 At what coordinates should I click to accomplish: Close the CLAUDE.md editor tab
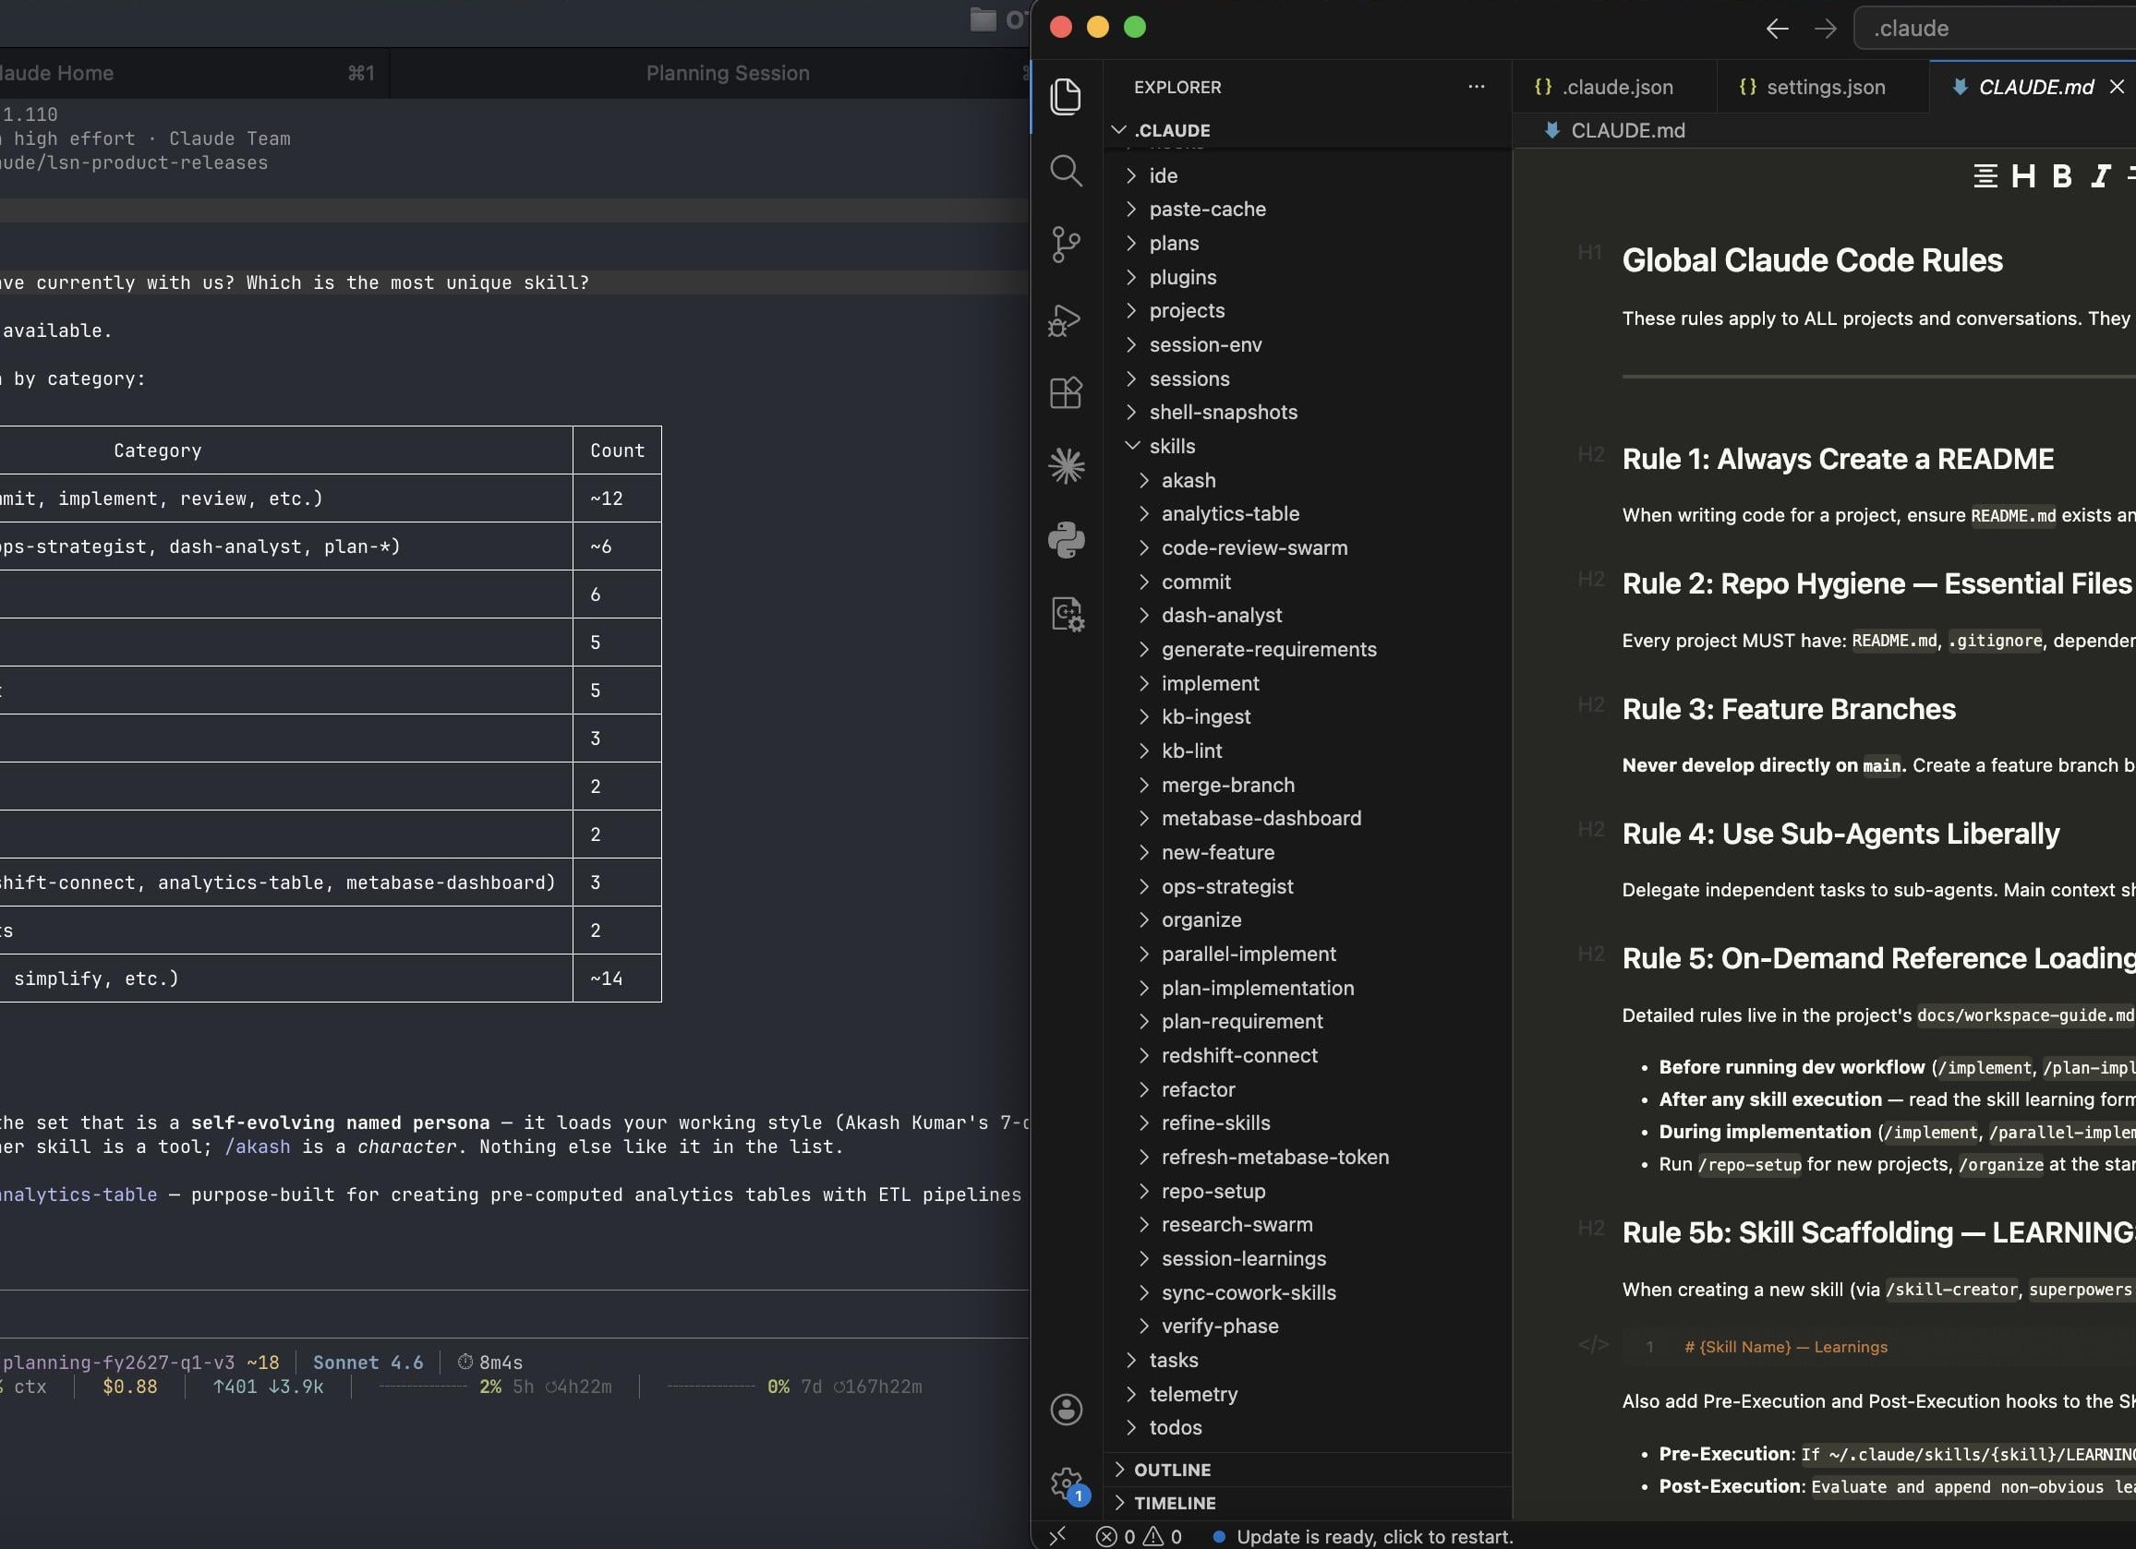tap(2117, 87)
